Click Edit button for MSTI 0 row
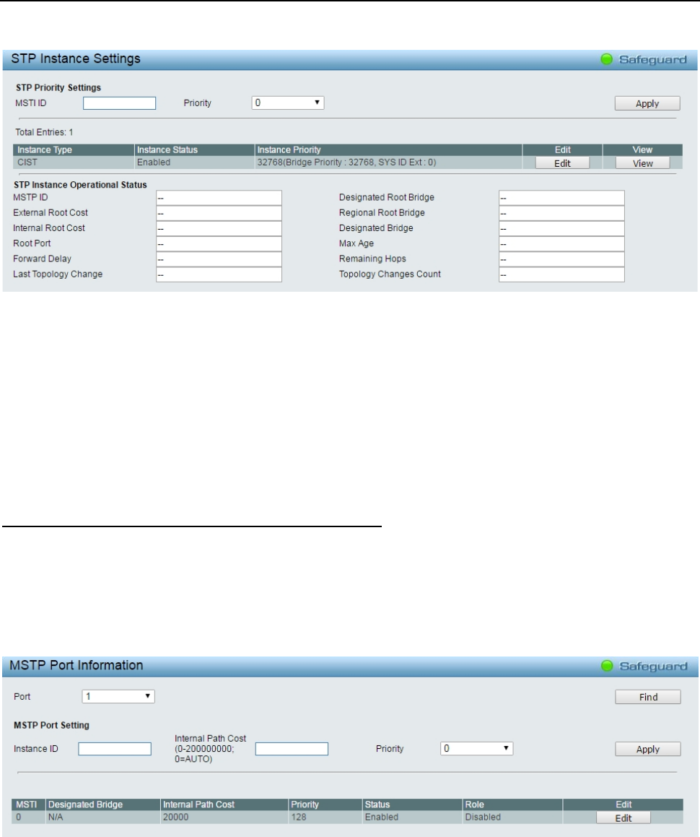 pyautogui.click(x=624, y=818)
